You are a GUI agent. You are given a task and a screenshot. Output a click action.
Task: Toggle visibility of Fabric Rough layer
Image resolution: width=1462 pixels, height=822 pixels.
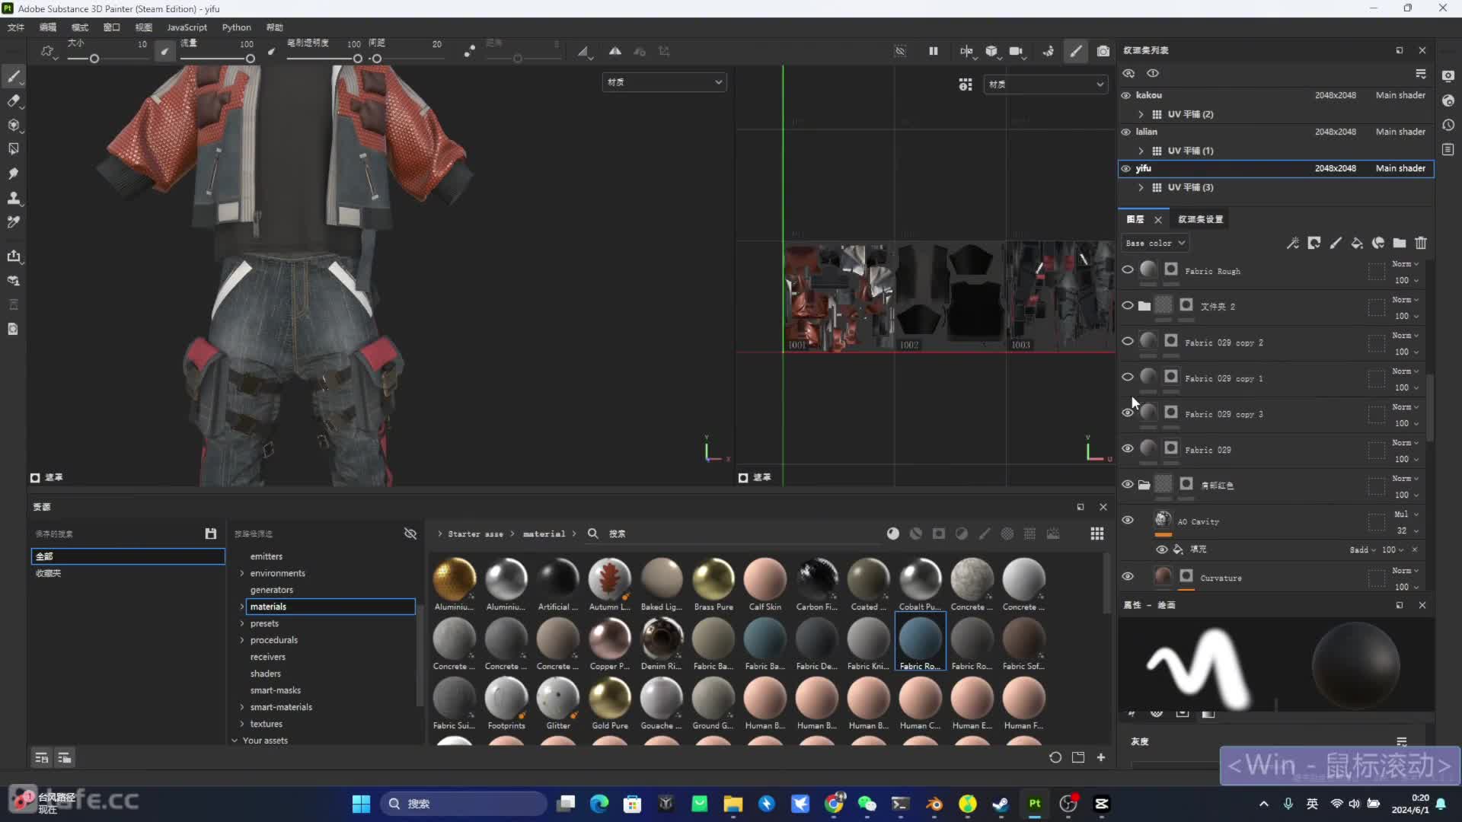pyautogui.click(x=1128, y=269)
